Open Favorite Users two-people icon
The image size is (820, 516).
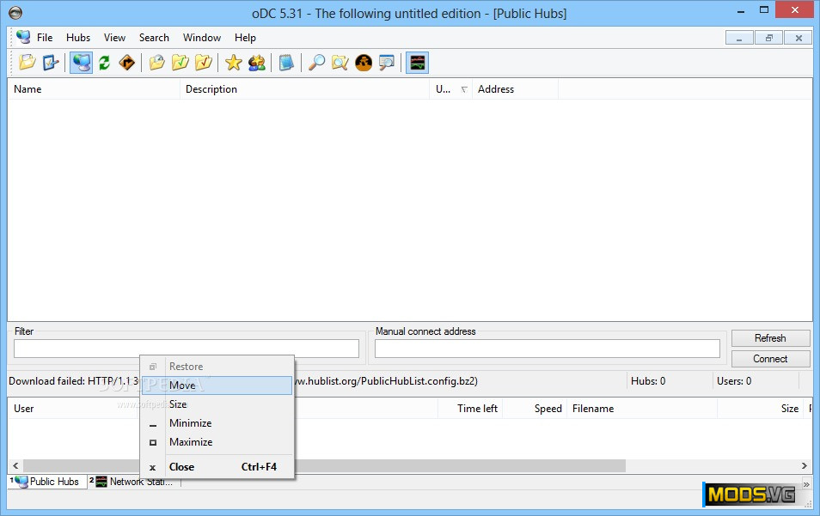click(256, 62)
